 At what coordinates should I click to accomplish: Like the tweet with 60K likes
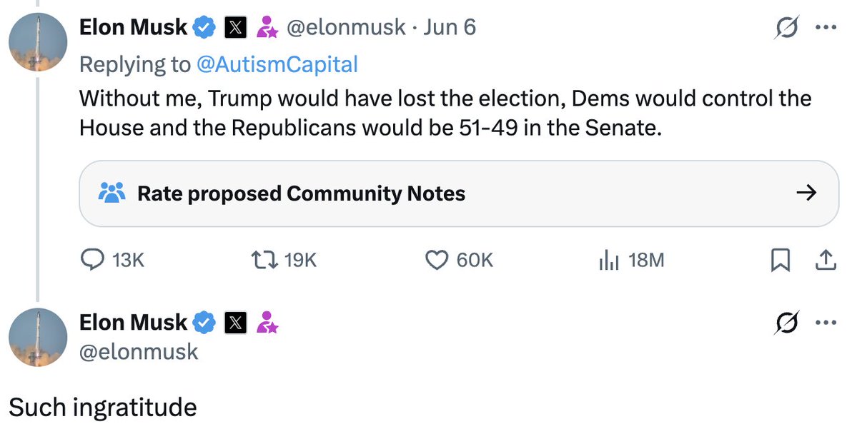tap(437, 261)
